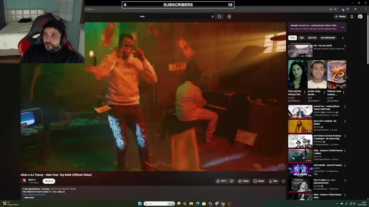Click the Kaydet save button
Screen dimensions: 369x207
(x=259, y=181)
